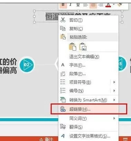
Task: Click the scissors cut icon
Action: (63, 20)
